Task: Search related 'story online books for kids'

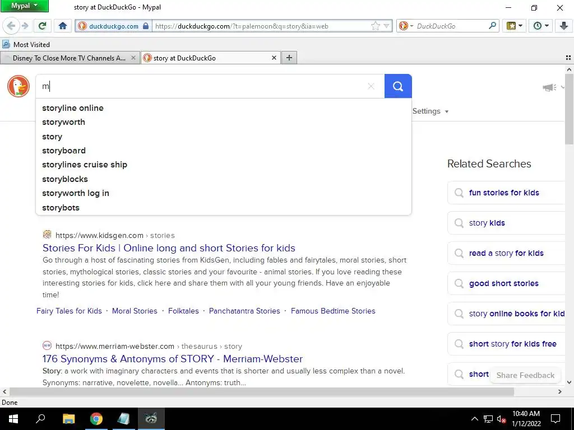Action: pyautogui.click(x=506, y=314)
